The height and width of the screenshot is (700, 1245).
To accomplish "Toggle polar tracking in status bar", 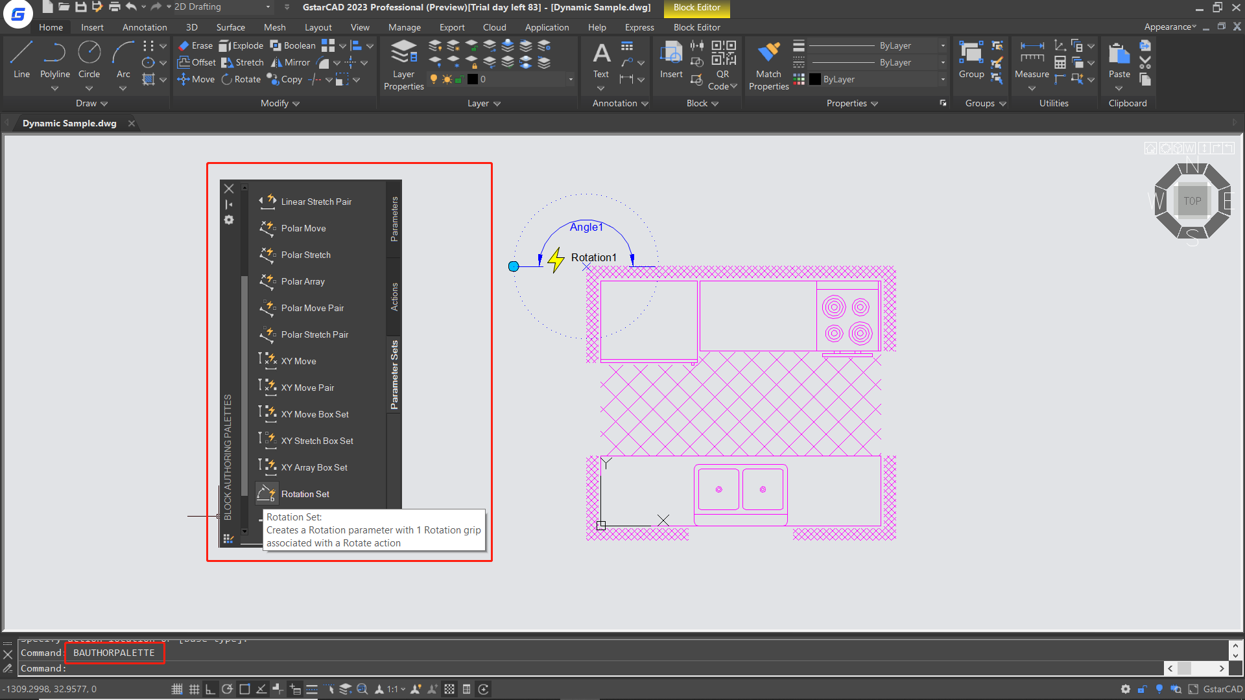I will pos(227,689).
